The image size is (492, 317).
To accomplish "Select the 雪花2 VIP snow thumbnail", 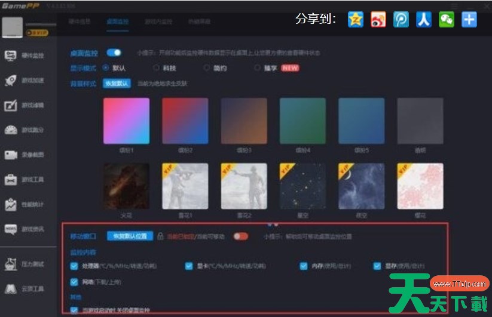I will pyautogui.click(x=244, y=186).
